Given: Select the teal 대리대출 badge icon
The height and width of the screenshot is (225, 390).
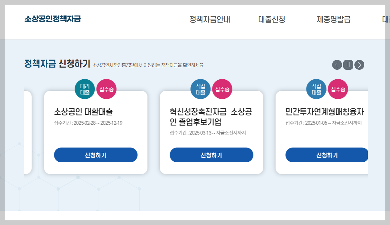Looking at the screenshot, I should (84, 89).
